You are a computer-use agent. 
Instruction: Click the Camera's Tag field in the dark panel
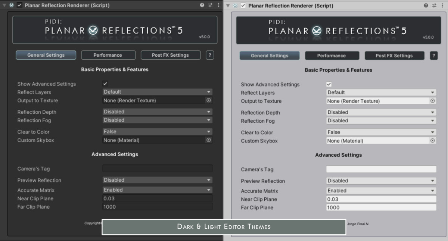158,169
